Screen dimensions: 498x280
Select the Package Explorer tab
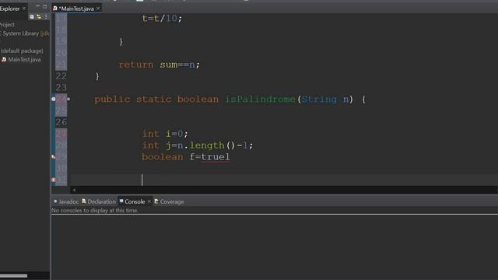10,9
